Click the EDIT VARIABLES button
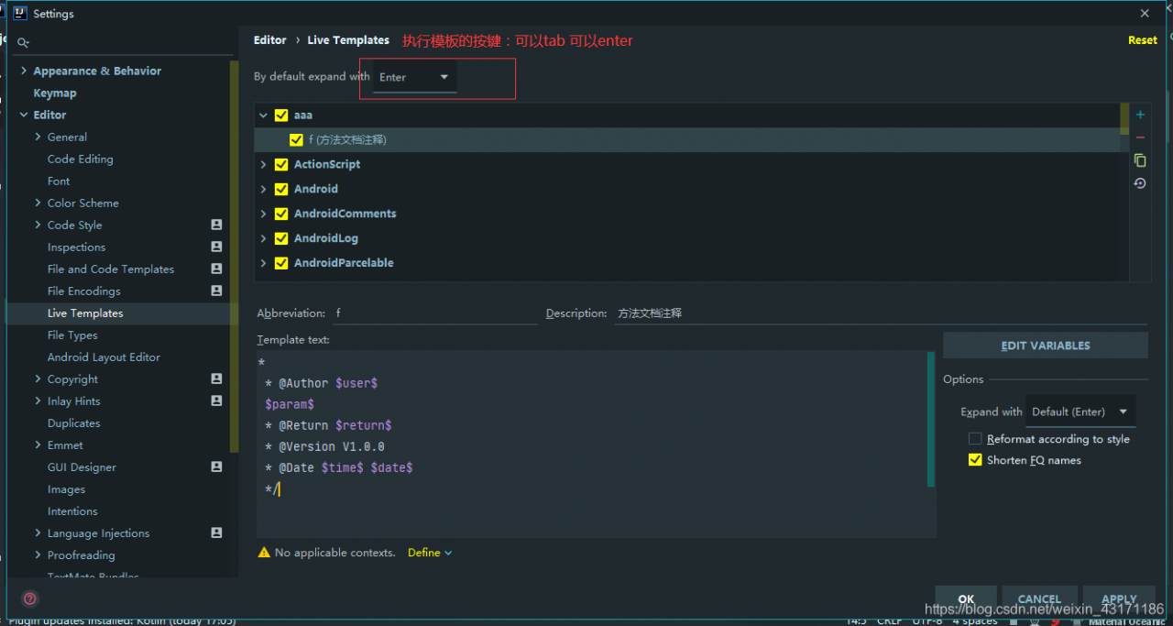This screenshot has height=626, width=1173. 1046,346
